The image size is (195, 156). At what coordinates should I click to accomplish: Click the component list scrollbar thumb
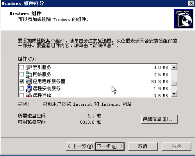point(174,84)
